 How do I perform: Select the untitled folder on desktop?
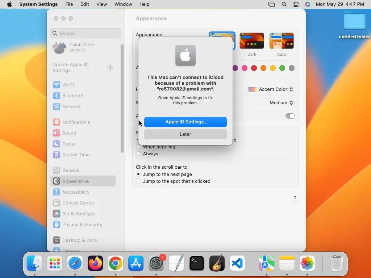pyautogui.click(x=354, y=25)
